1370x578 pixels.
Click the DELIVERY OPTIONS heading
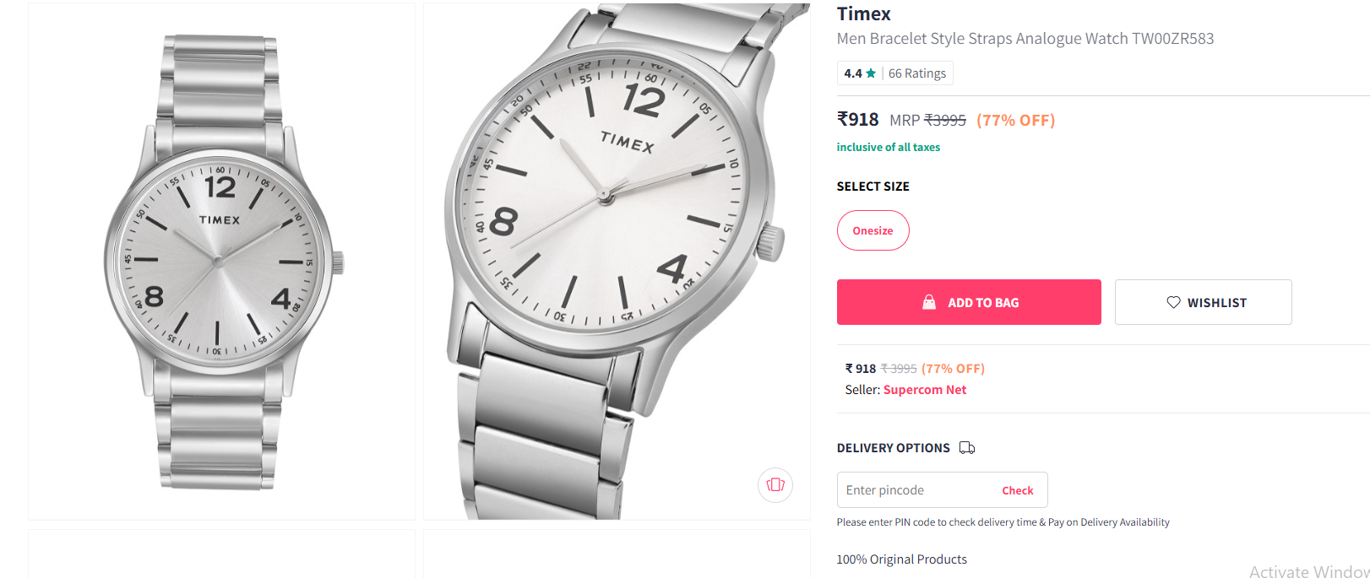coord(893,448)
